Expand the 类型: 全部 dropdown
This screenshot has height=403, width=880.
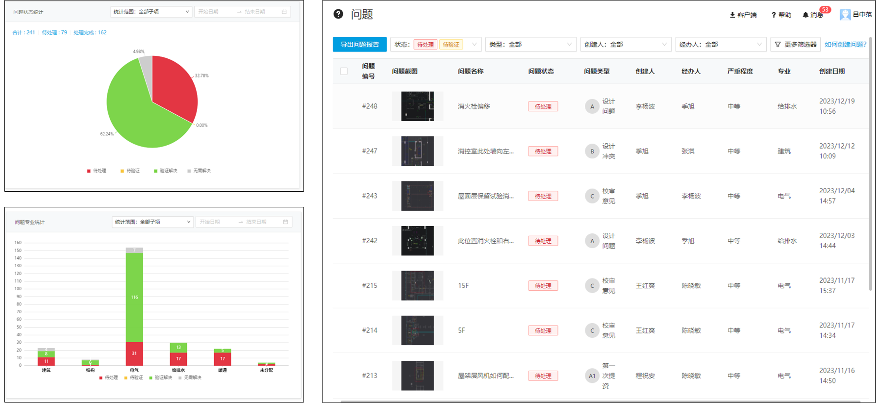tap(530, 45)
